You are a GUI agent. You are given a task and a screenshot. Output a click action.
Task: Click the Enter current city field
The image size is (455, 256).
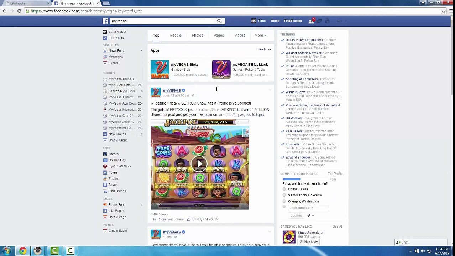pyautogui.click(x=308, y=208)
